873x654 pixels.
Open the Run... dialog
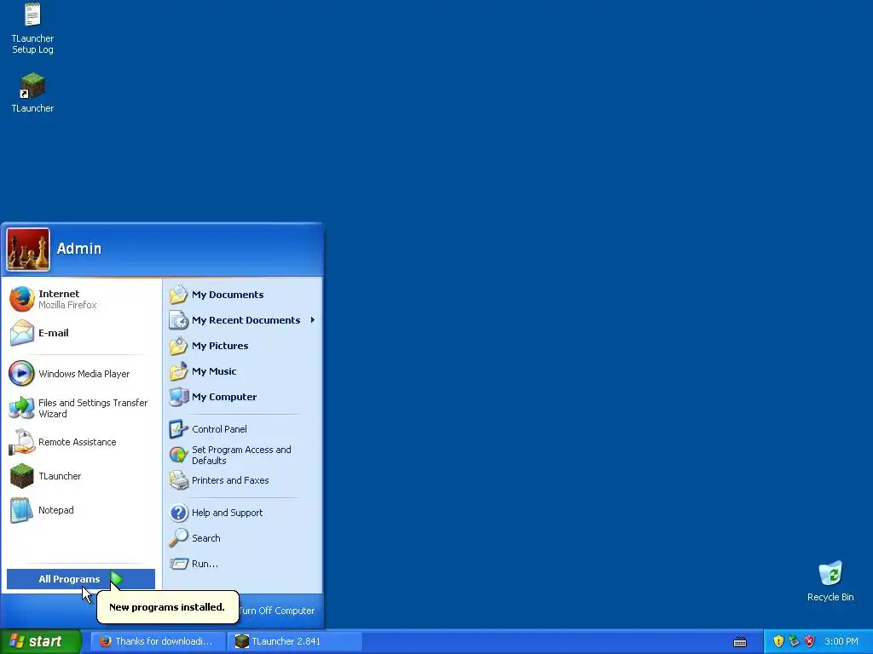[x=242, y=564]
